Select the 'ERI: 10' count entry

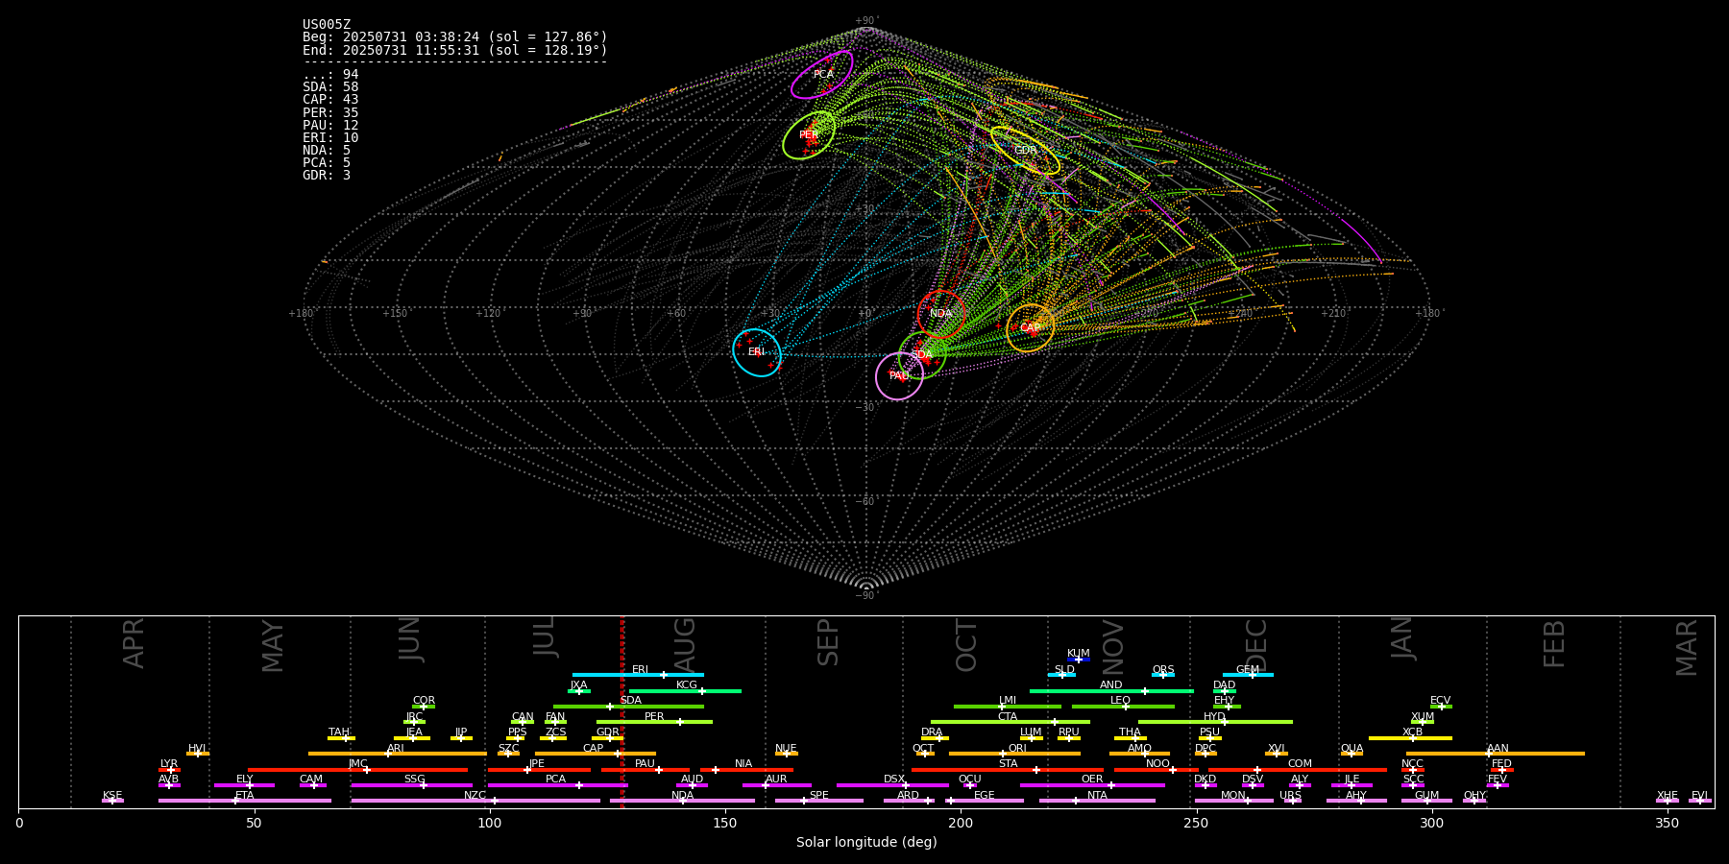coord(330,138)
